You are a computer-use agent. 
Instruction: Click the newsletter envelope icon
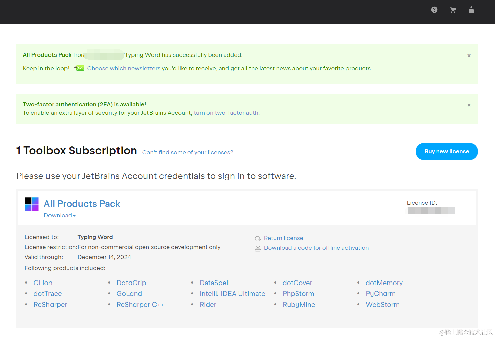coord(79,68)
